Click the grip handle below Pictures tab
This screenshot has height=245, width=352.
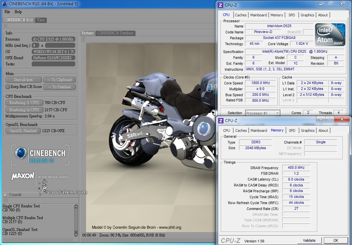[x=83, y=39]
